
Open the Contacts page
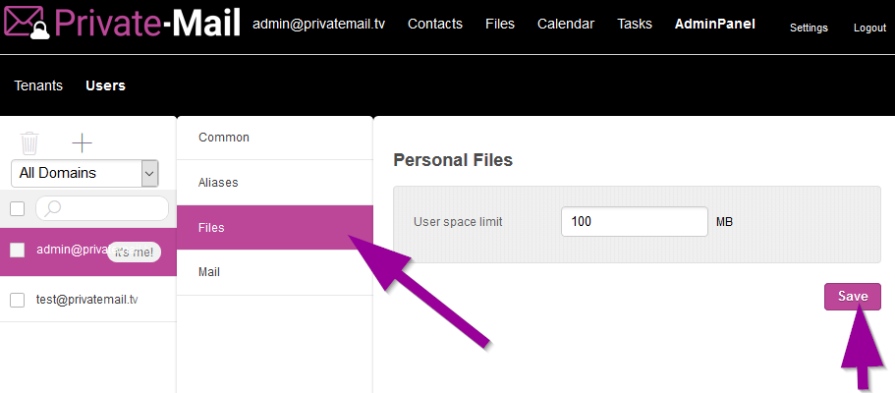coord(434,24)
